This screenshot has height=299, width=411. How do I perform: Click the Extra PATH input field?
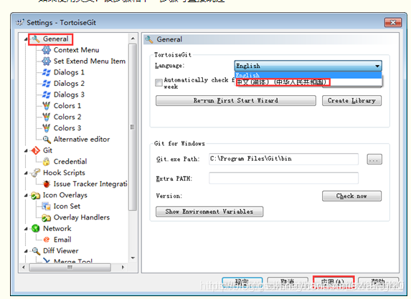pos(283,178)
